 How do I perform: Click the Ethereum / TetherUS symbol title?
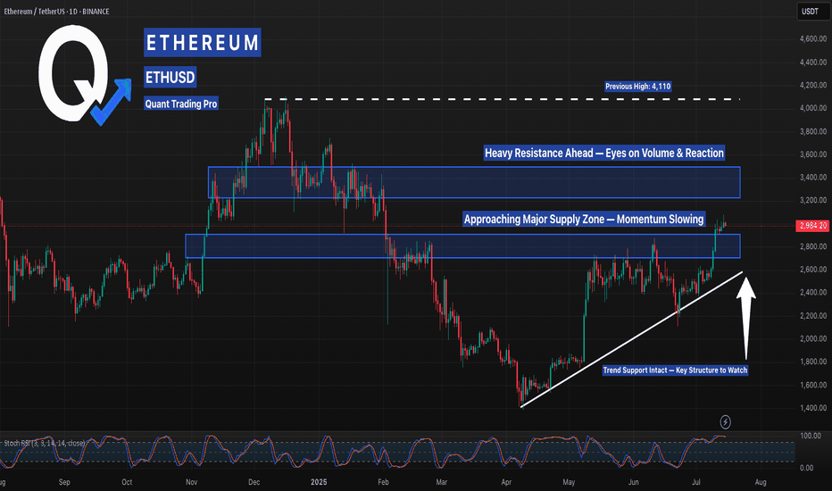click(56, 11)
